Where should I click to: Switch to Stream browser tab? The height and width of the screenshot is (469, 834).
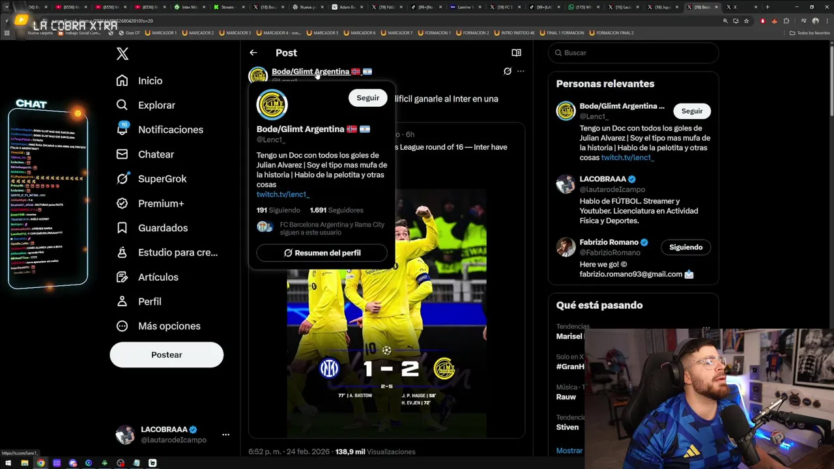(x=228, y=7)
